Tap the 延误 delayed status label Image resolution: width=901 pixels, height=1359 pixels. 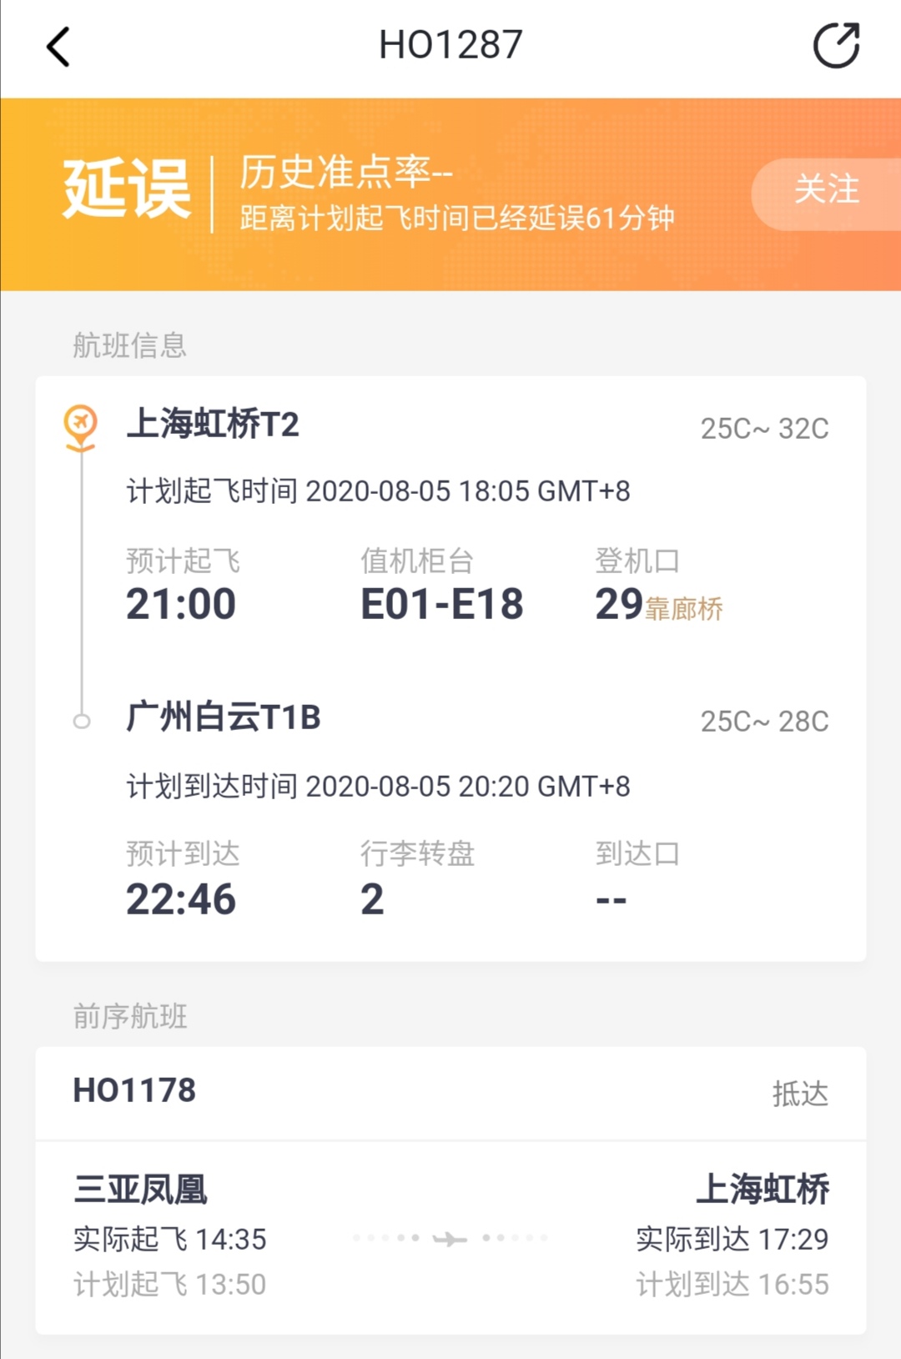coord(127,190)
